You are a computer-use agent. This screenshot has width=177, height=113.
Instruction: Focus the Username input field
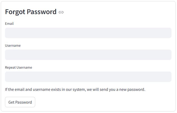coord(88,55)
